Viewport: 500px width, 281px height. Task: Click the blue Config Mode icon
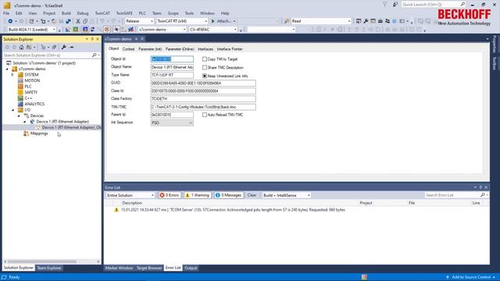click(x=85, y=30)
